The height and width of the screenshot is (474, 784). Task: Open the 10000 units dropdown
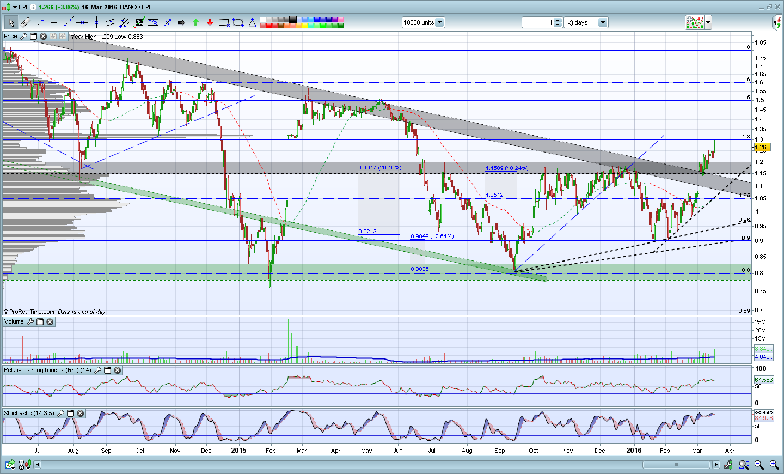[x=439, y=22]
